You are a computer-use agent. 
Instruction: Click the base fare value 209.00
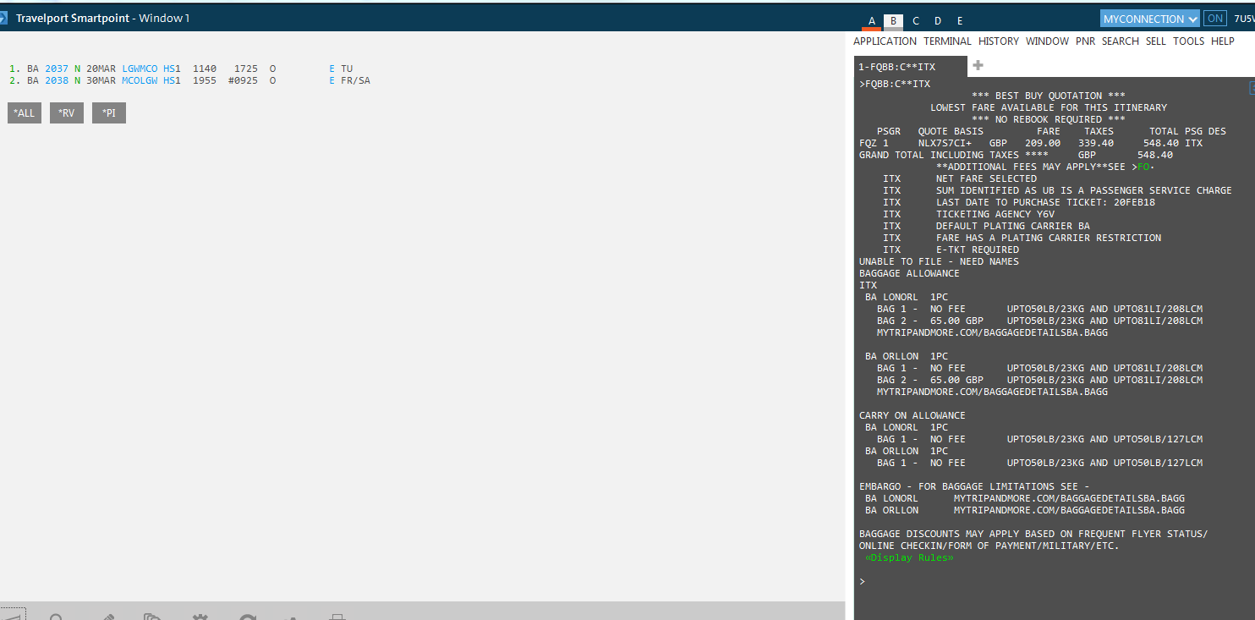pyautogui.click(x=1043, y=143)
